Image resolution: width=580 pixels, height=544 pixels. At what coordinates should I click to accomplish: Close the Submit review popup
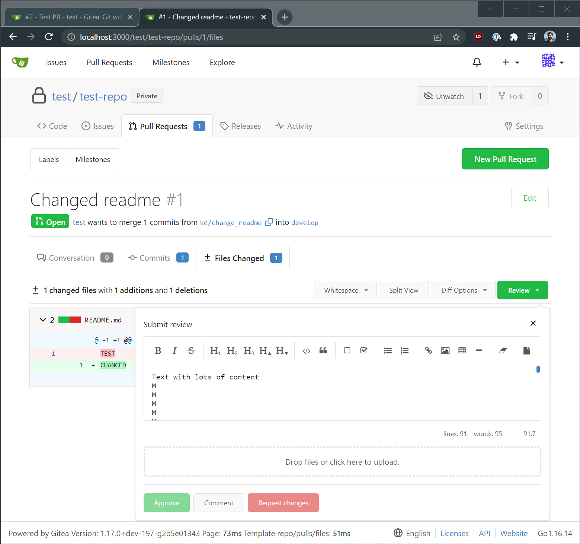[533, 323]
